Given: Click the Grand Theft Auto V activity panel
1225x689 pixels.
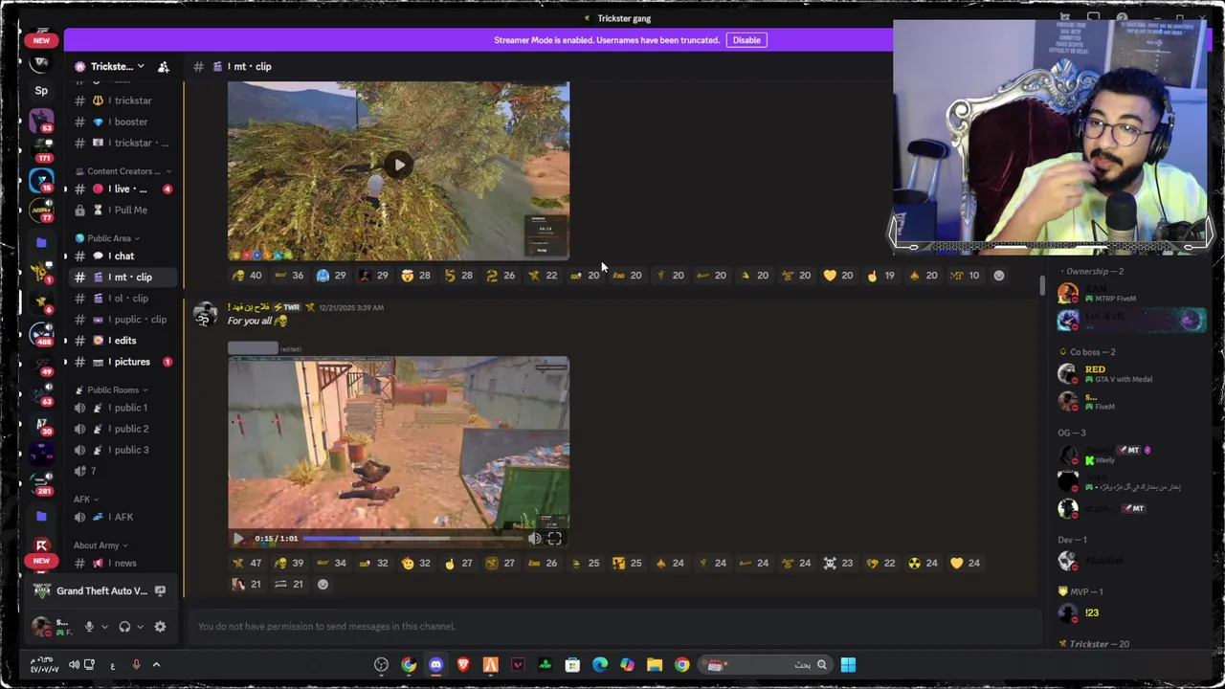Looking at the screenshot, I should click(x=100, y=590).
